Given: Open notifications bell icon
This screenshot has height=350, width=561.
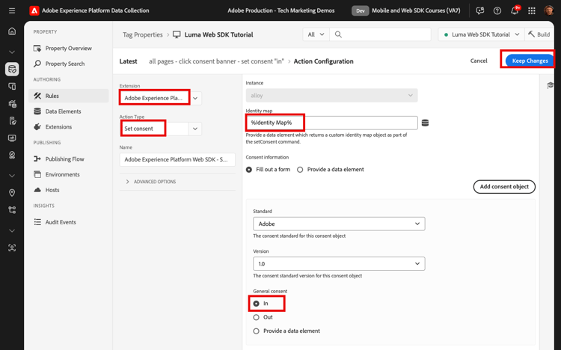Looking at the screenshot, I should (x=515, y=10).
